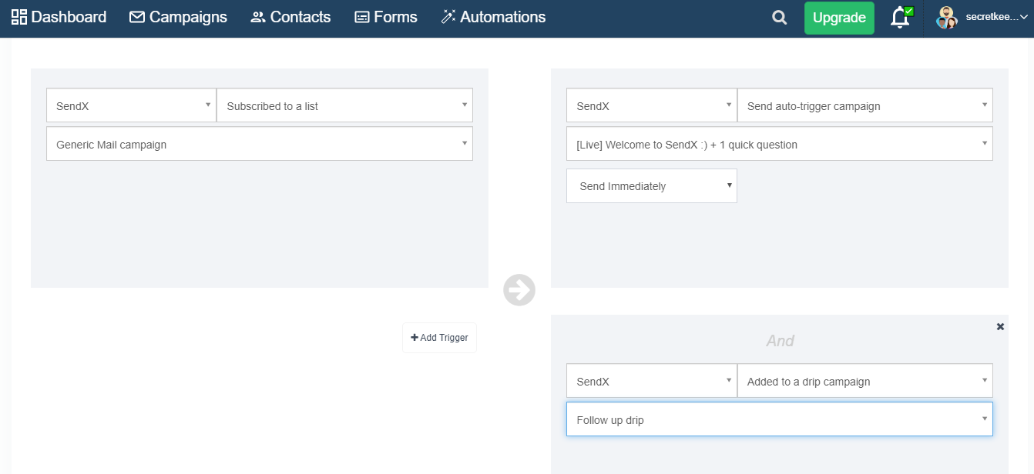Image resolution: width=1034 pixels, height=474 pixels.
Task: Change the 'Added to a drip campaign' dropdown
Action: [864, 381]
